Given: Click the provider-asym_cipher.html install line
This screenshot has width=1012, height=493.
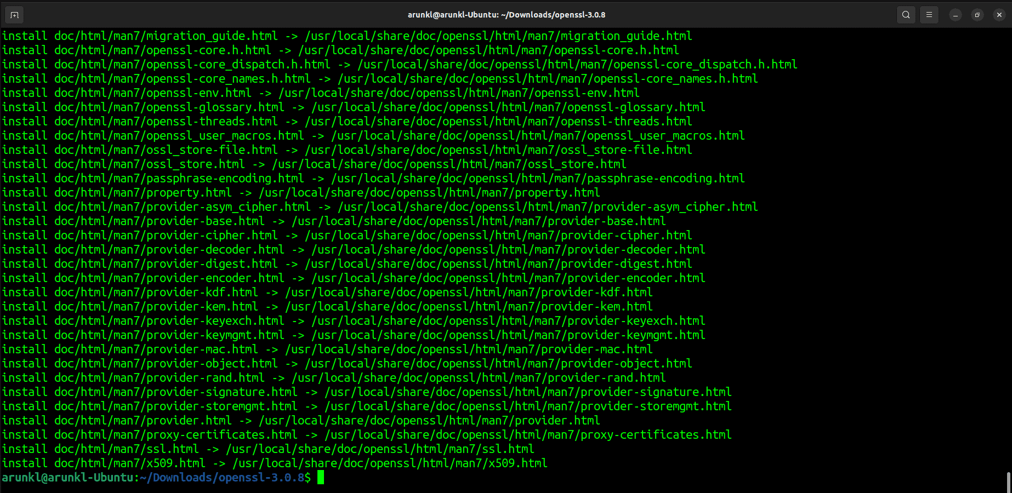Looking at the screenshot, I should 380,207.
